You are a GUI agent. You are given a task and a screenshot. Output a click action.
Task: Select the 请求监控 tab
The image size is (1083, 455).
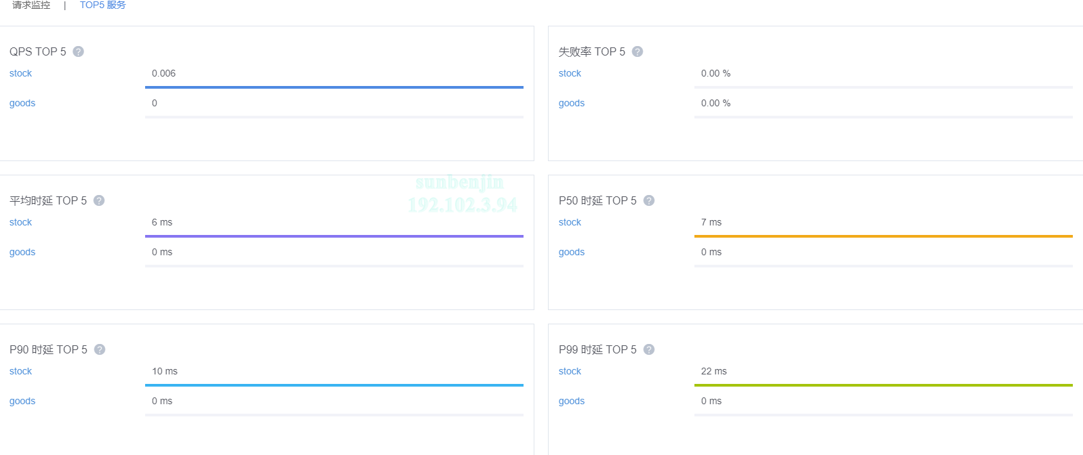pyautogui.click(x=31, y=5)
